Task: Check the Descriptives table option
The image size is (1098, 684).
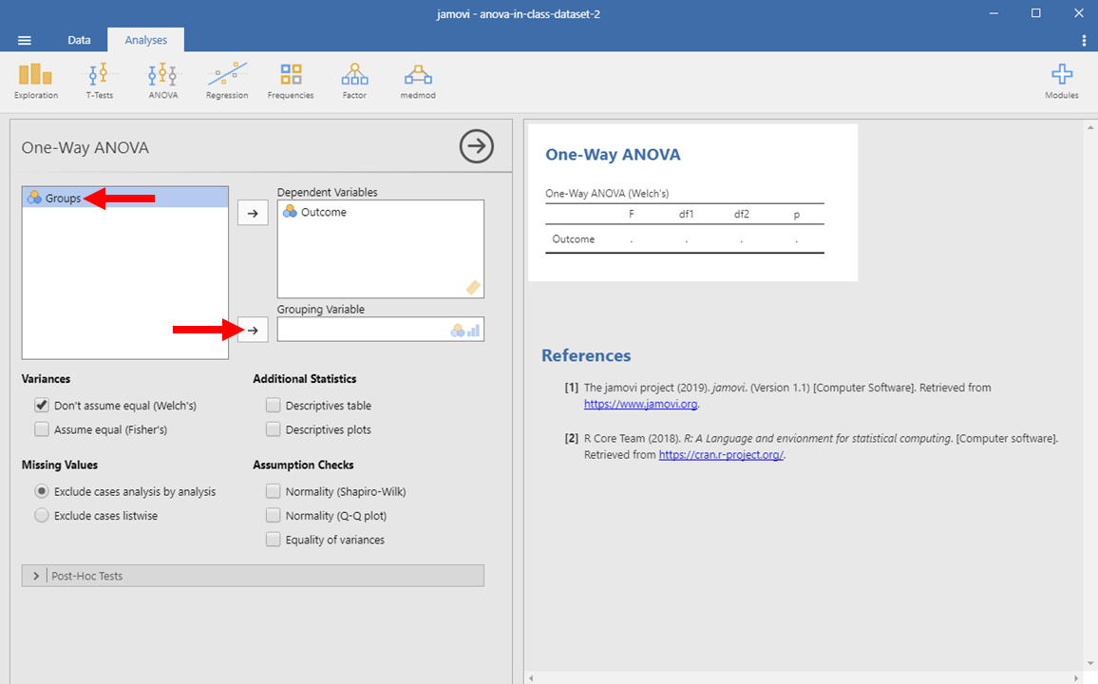Action: (274, 406)
